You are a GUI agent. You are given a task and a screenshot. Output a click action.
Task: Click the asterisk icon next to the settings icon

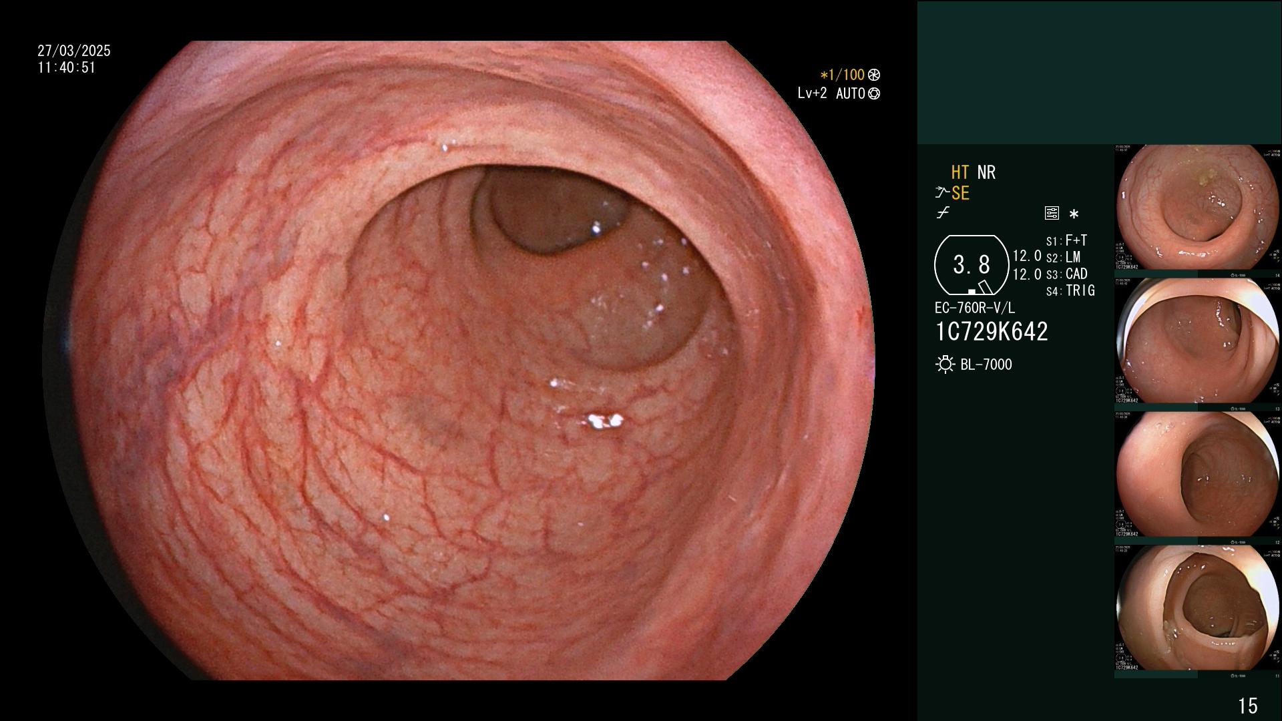(x=1074, y=214)
